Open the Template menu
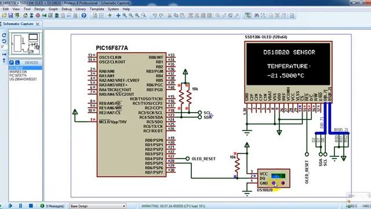 97,9
